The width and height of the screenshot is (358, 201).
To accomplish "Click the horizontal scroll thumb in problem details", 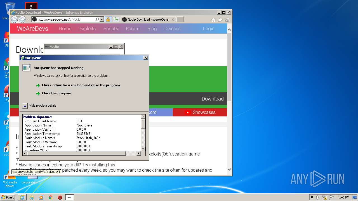I will (x=76, y=154).
